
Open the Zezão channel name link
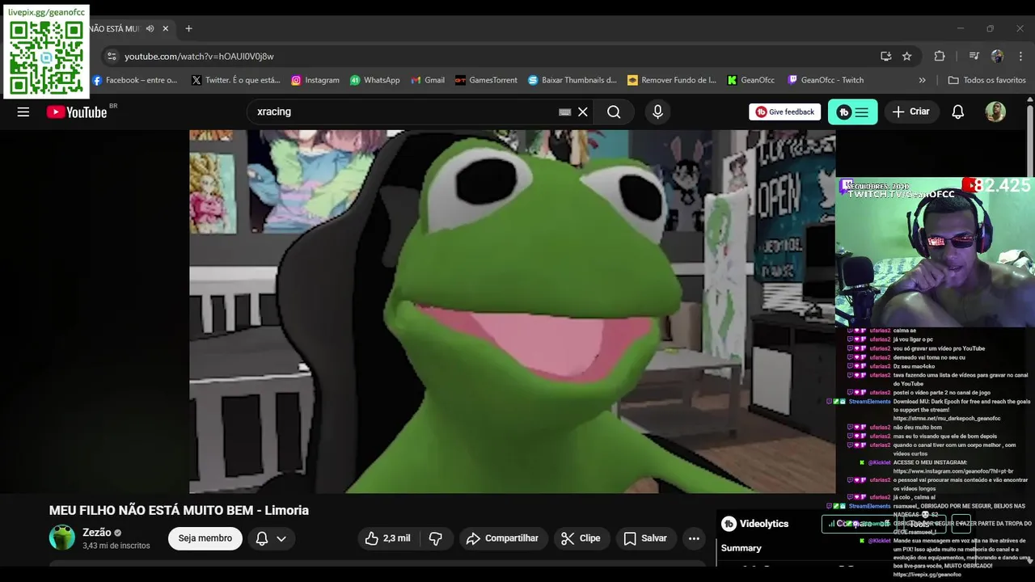coord(96,533)
